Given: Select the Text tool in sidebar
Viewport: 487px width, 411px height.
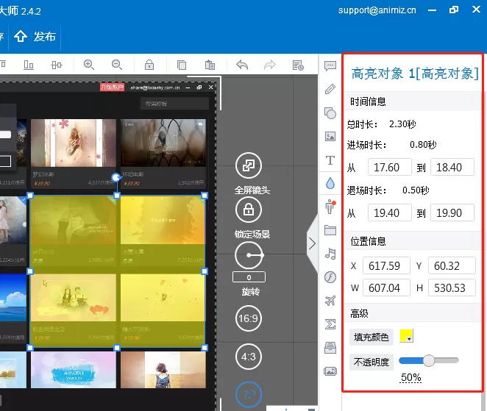Looking at the screenshot, I should tap(330, 160).
